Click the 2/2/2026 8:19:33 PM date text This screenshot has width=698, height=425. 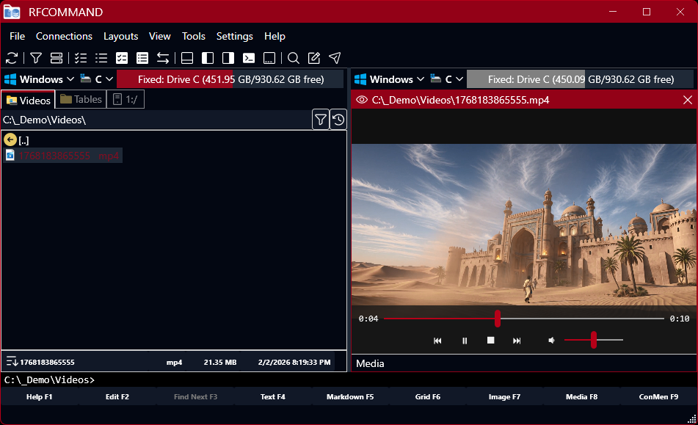click(x=294, y=363)
